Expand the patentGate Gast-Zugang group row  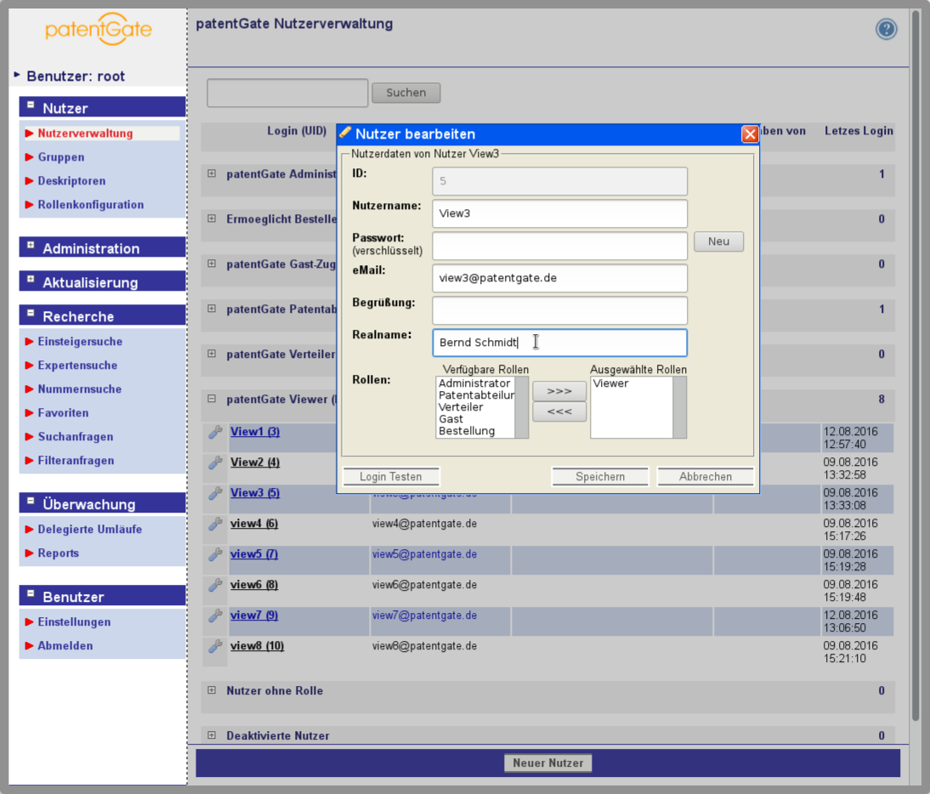[212, 264]
